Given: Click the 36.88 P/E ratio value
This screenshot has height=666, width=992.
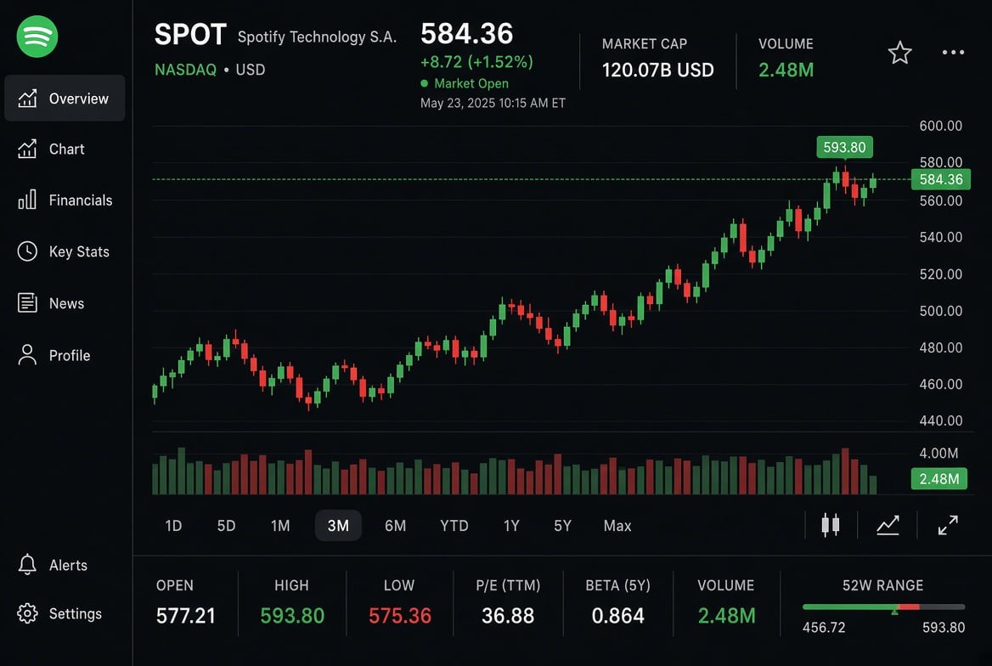Looking at the screenshot, I should click(x=508, y=615).
